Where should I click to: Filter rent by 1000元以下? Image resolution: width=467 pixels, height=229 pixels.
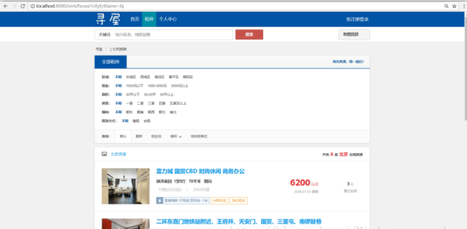tap(134, 86)
